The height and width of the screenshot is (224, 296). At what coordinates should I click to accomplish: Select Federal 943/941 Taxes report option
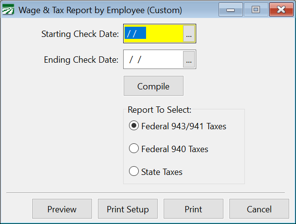click(134, 126)
